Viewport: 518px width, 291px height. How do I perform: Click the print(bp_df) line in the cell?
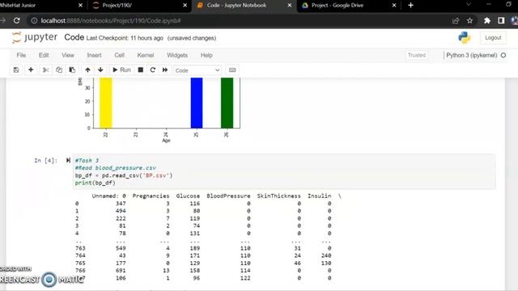pos(95,183)
